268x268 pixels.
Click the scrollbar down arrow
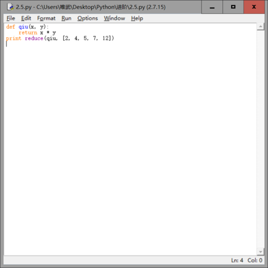click(x=260, y=252)
